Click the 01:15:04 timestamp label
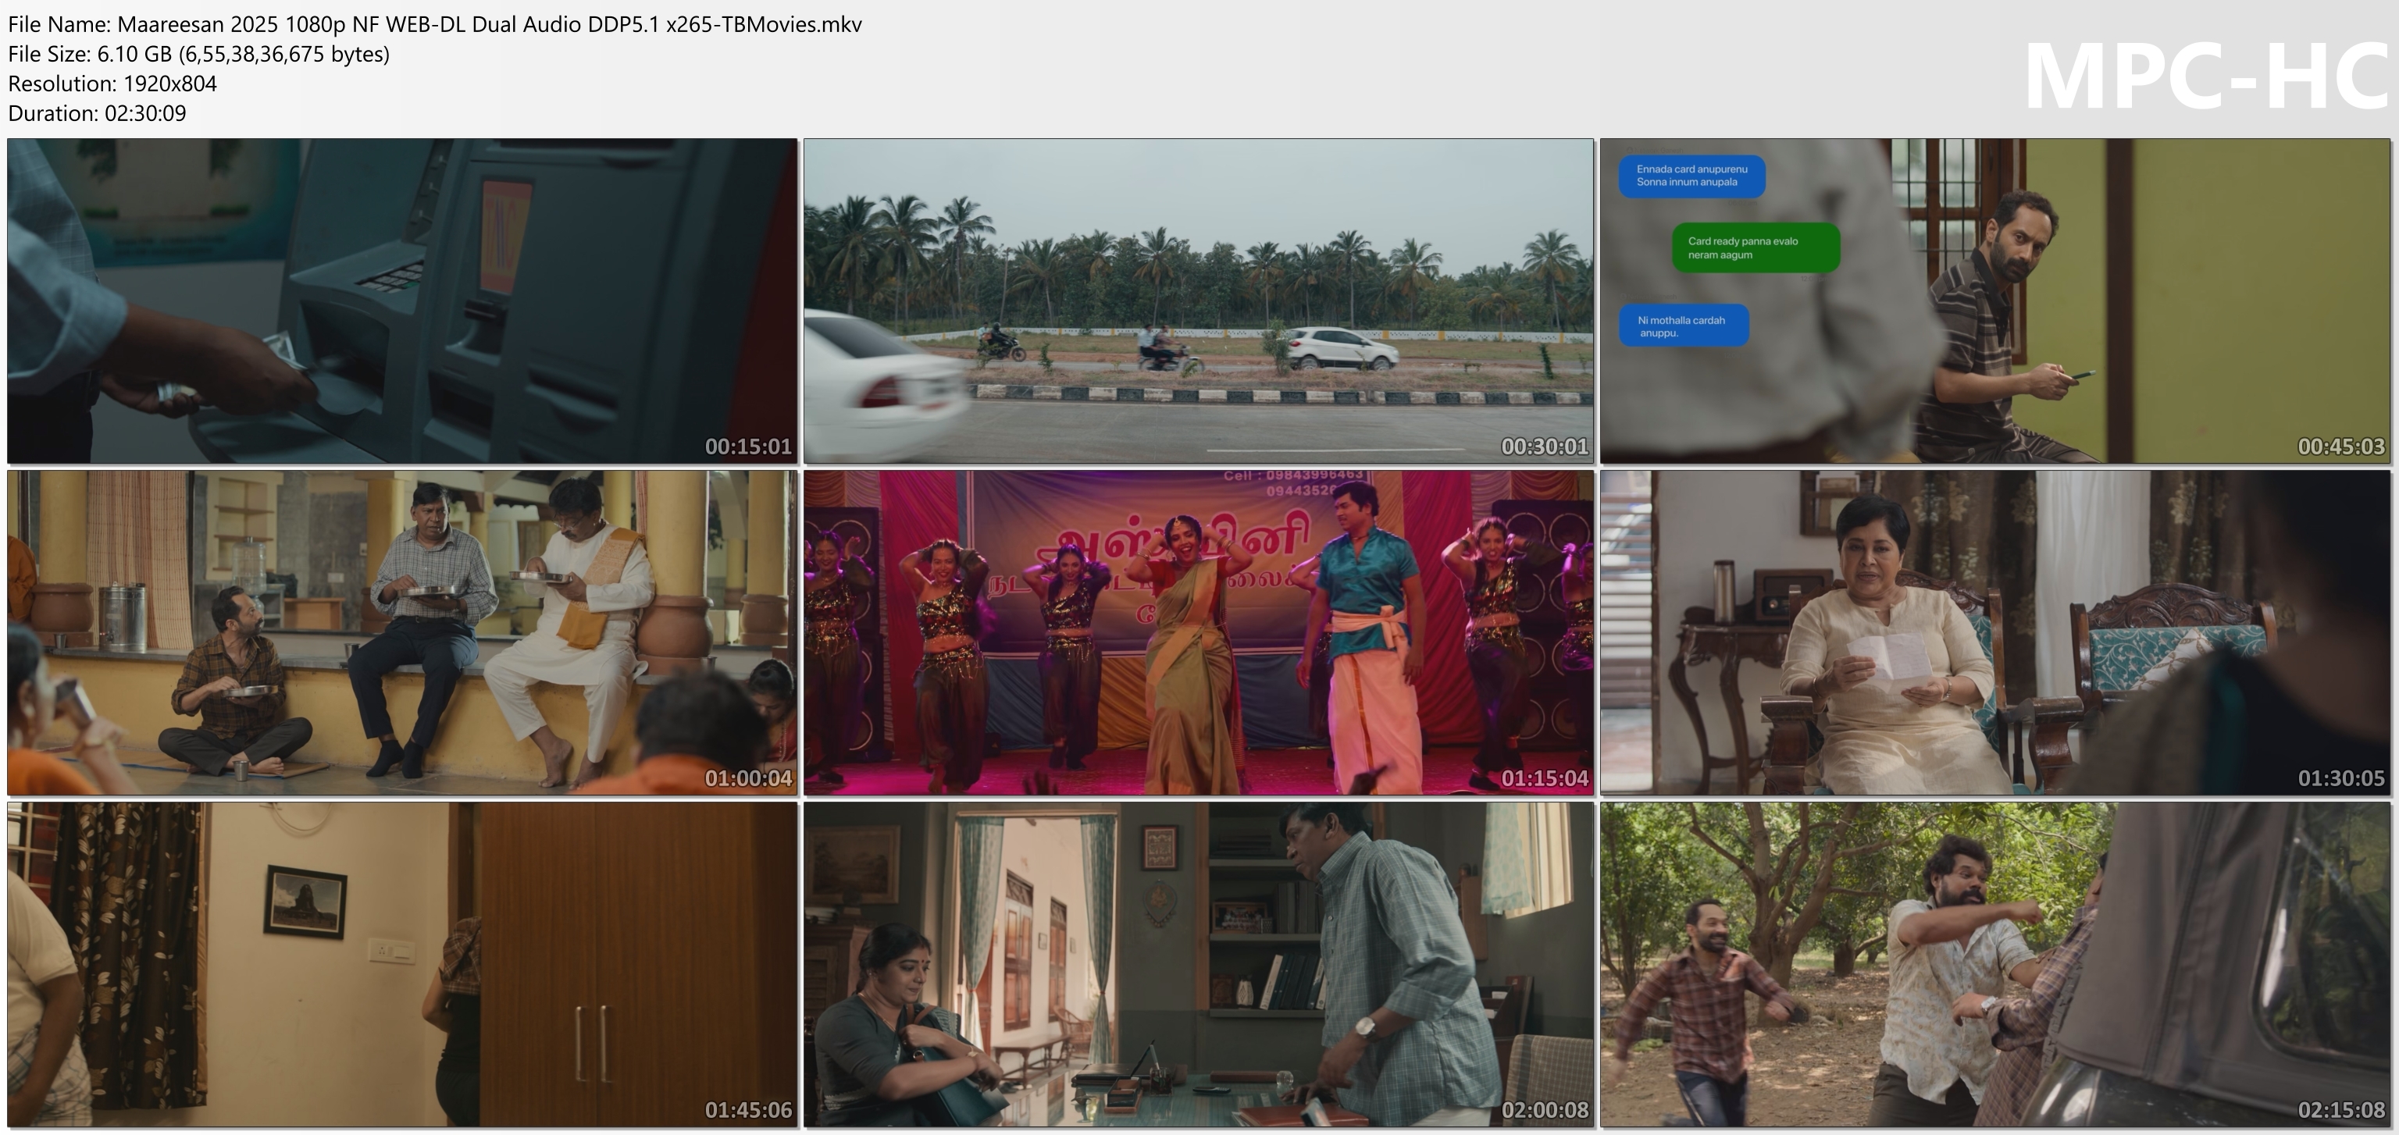This screenshot has width=2399, height=1135. [1544, 778]
